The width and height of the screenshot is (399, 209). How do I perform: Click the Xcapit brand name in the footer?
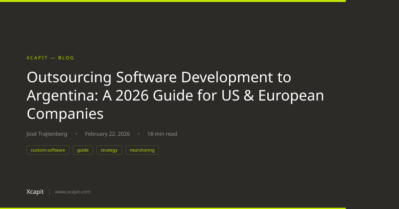(35, 192)
